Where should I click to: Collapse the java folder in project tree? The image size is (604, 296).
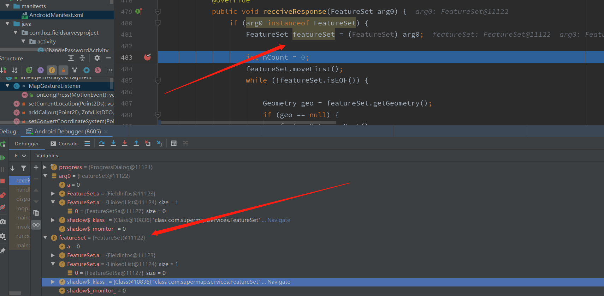pyautogui.click(x=7, y=24)
